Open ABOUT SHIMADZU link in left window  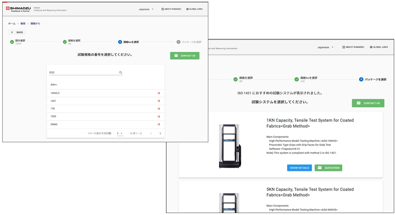click(171, 9)
